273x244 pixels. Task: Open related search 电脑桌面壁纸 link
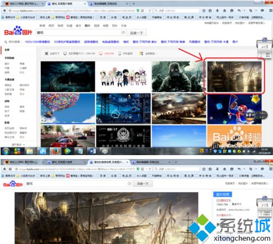(111, 42)
